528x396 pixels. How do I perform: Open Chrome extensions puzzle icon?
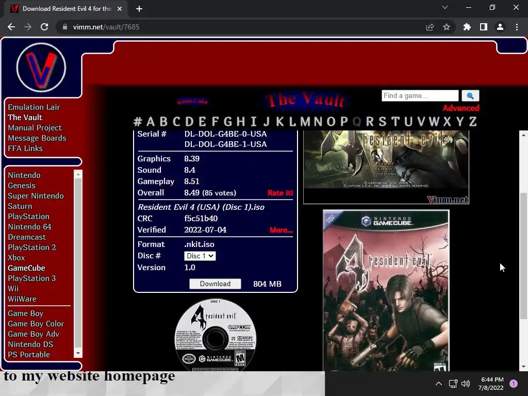tap(467, 27)
